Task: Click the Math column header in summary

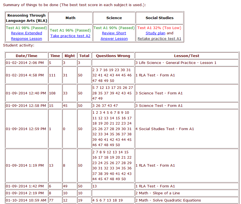Action: pyautogui.click(x=70, y=18)
